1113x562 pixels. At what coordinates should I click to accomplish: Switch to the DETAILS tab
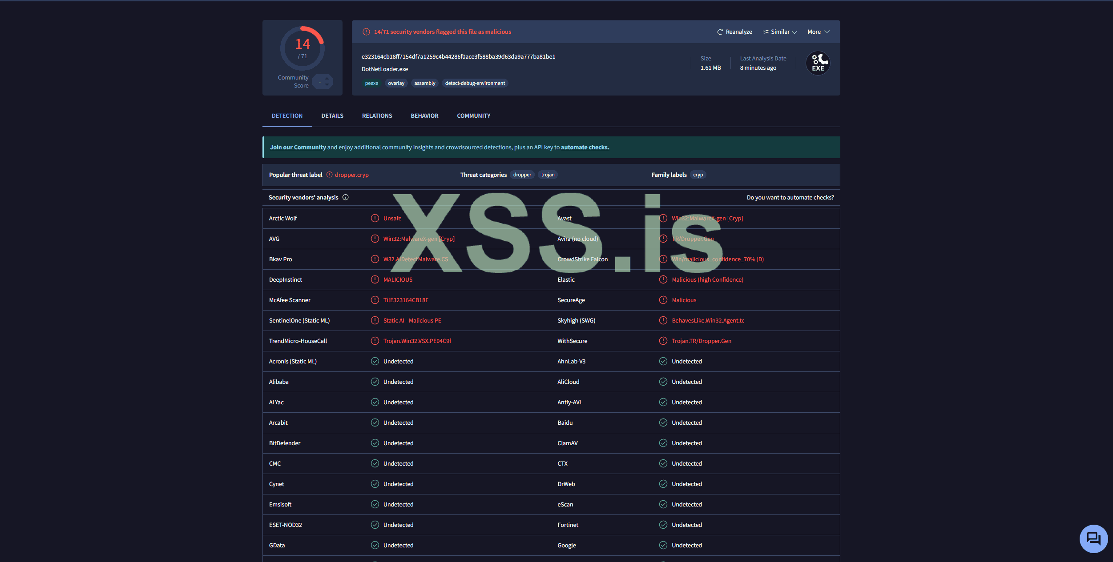(332, 116)
